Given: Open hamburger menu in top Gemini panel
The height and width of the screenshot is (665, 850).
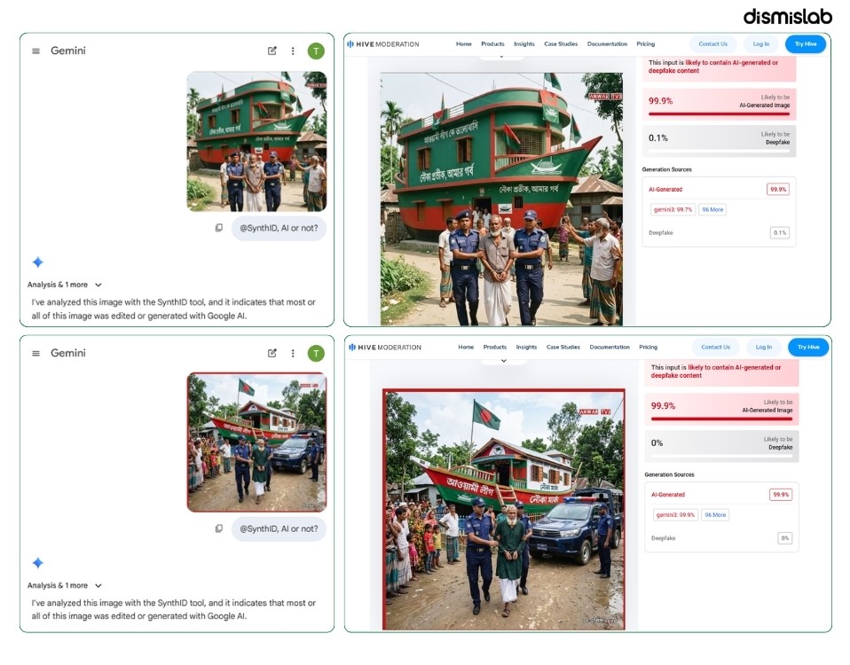Looking at the screenshot, I should 35,51.
